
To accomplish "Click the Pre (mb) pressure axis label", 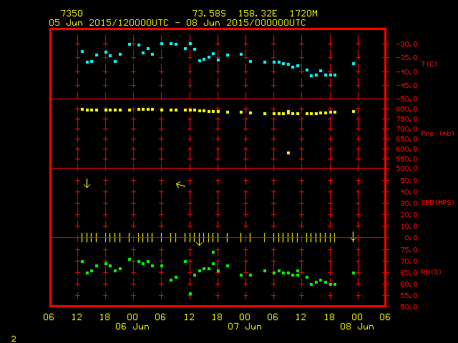I will [437, 134].
